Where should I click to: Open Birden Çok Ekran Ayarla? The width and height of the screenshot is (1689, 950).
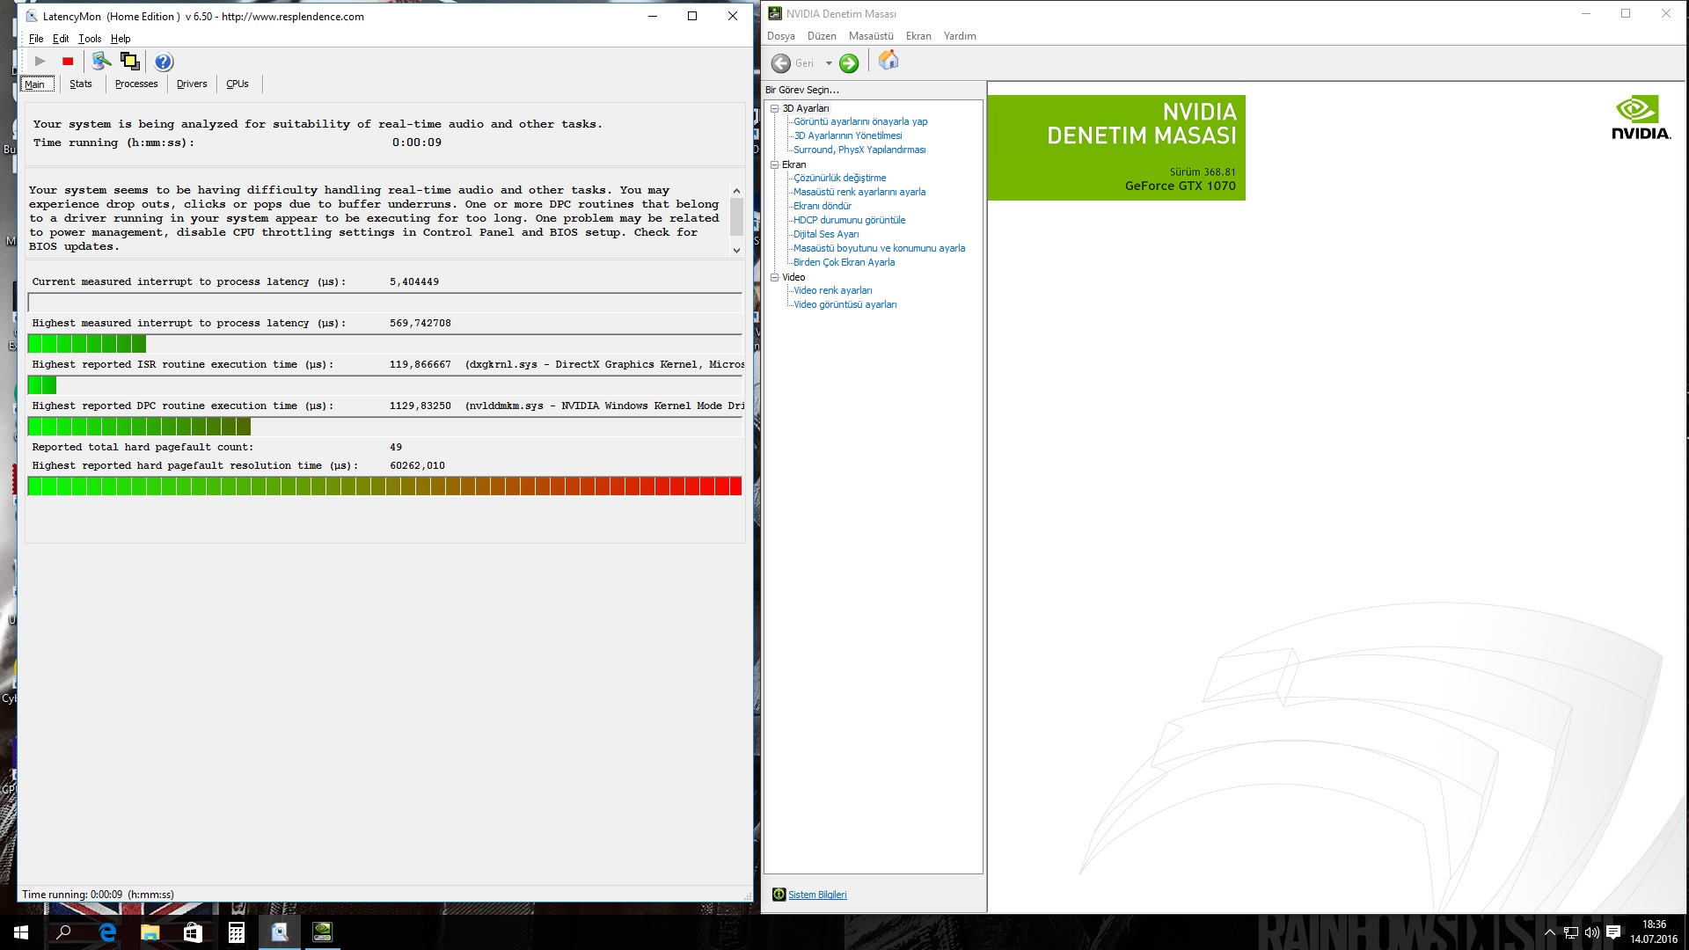(x=844, y=262)
